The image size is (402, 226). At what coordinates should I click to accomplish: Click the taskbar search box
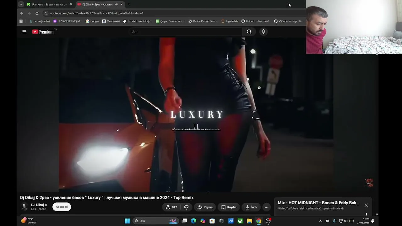(x=156, y=221)
